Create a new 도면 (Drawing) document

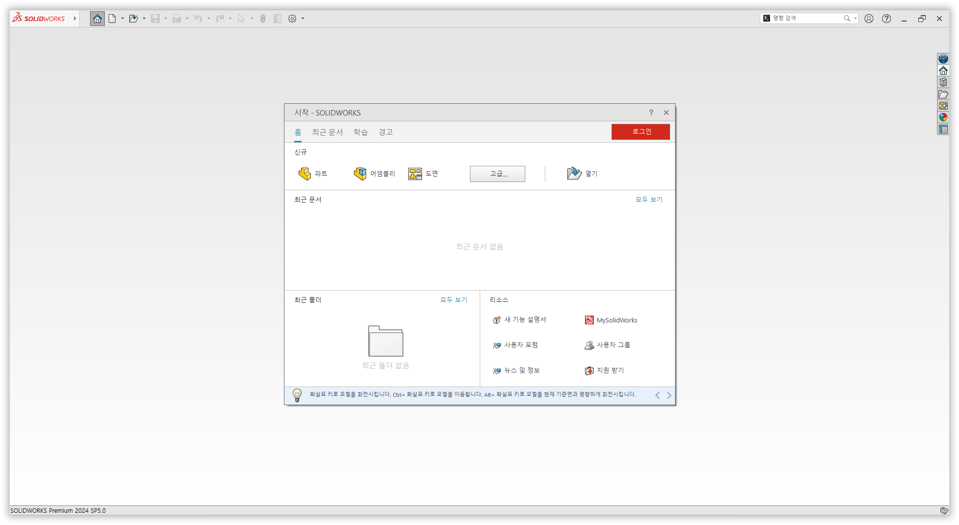[423, 174]
